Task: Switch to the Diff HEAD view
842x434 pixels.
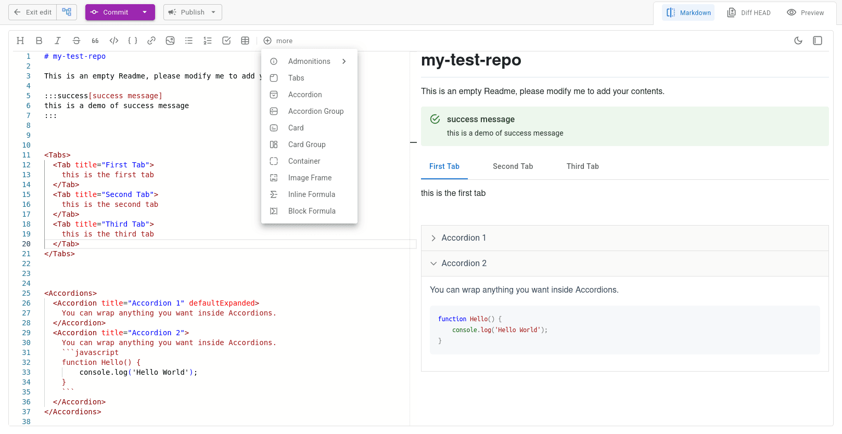Action: (x=749, y=12)
